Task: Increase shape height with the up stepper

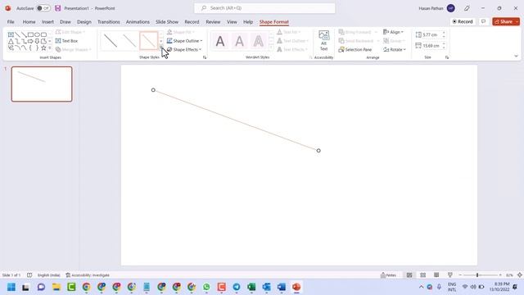Action: click(x=444, y=33)
